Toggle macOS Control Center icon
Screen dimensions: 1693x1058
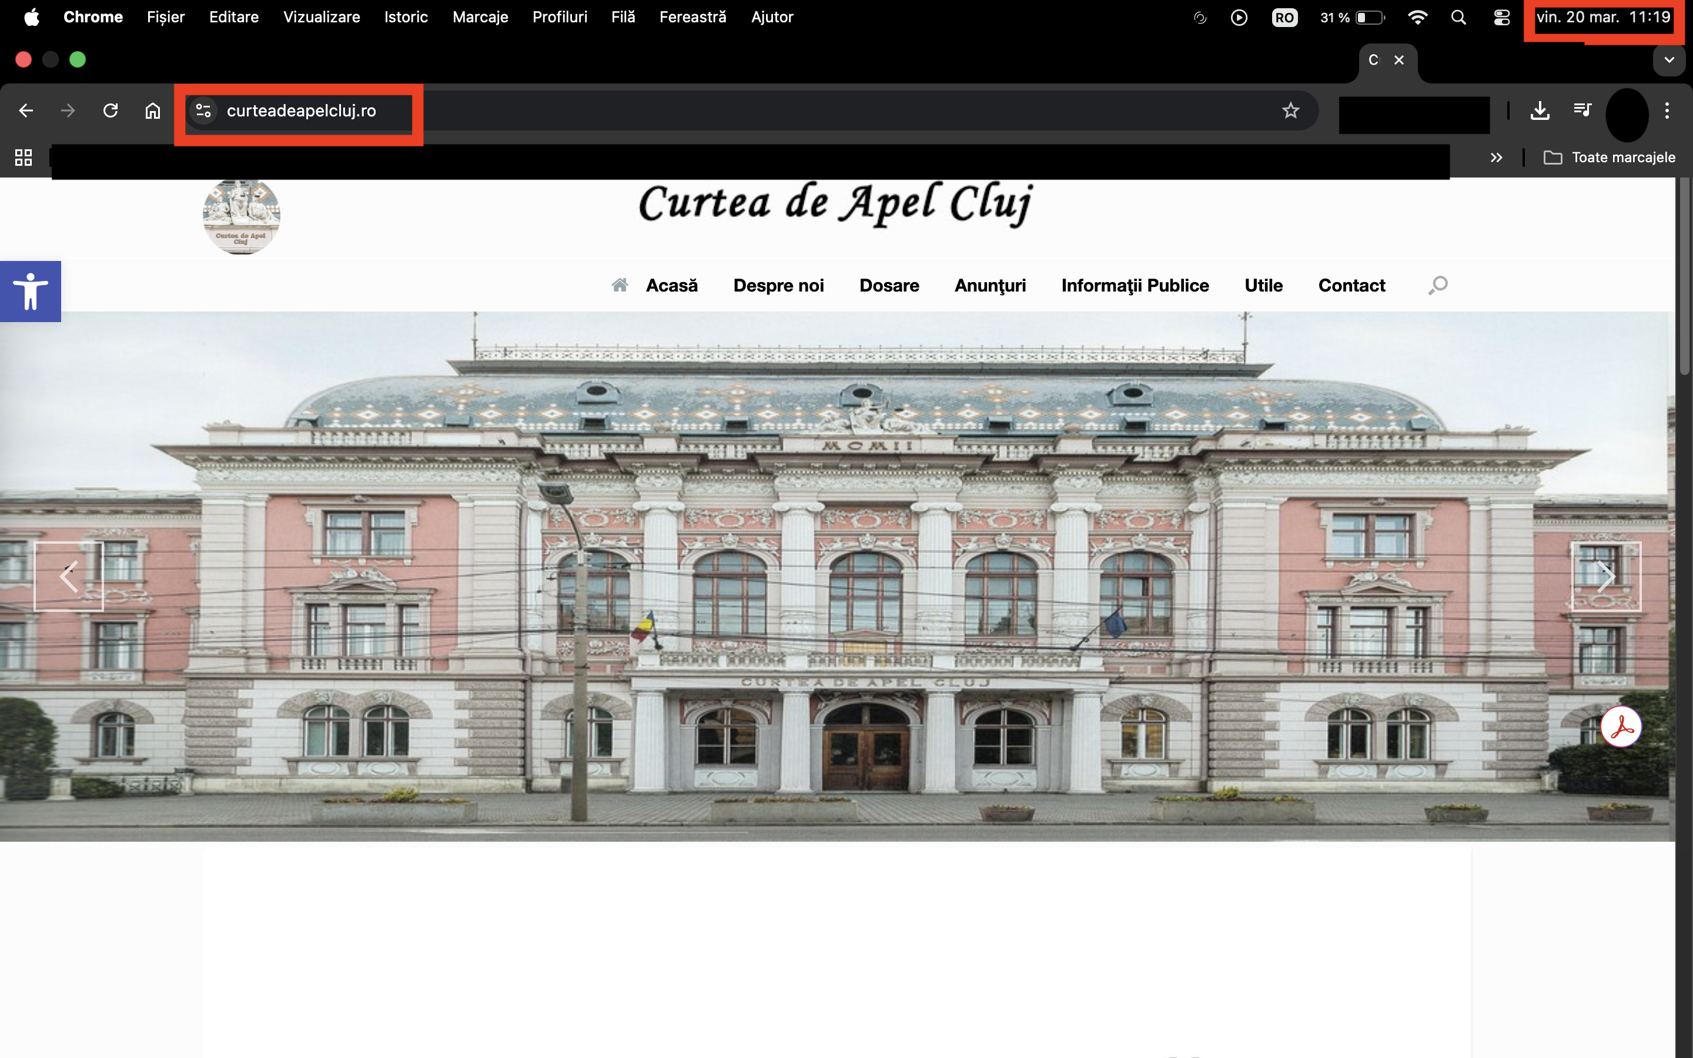pyautogui.click(x=1501, y=18)
